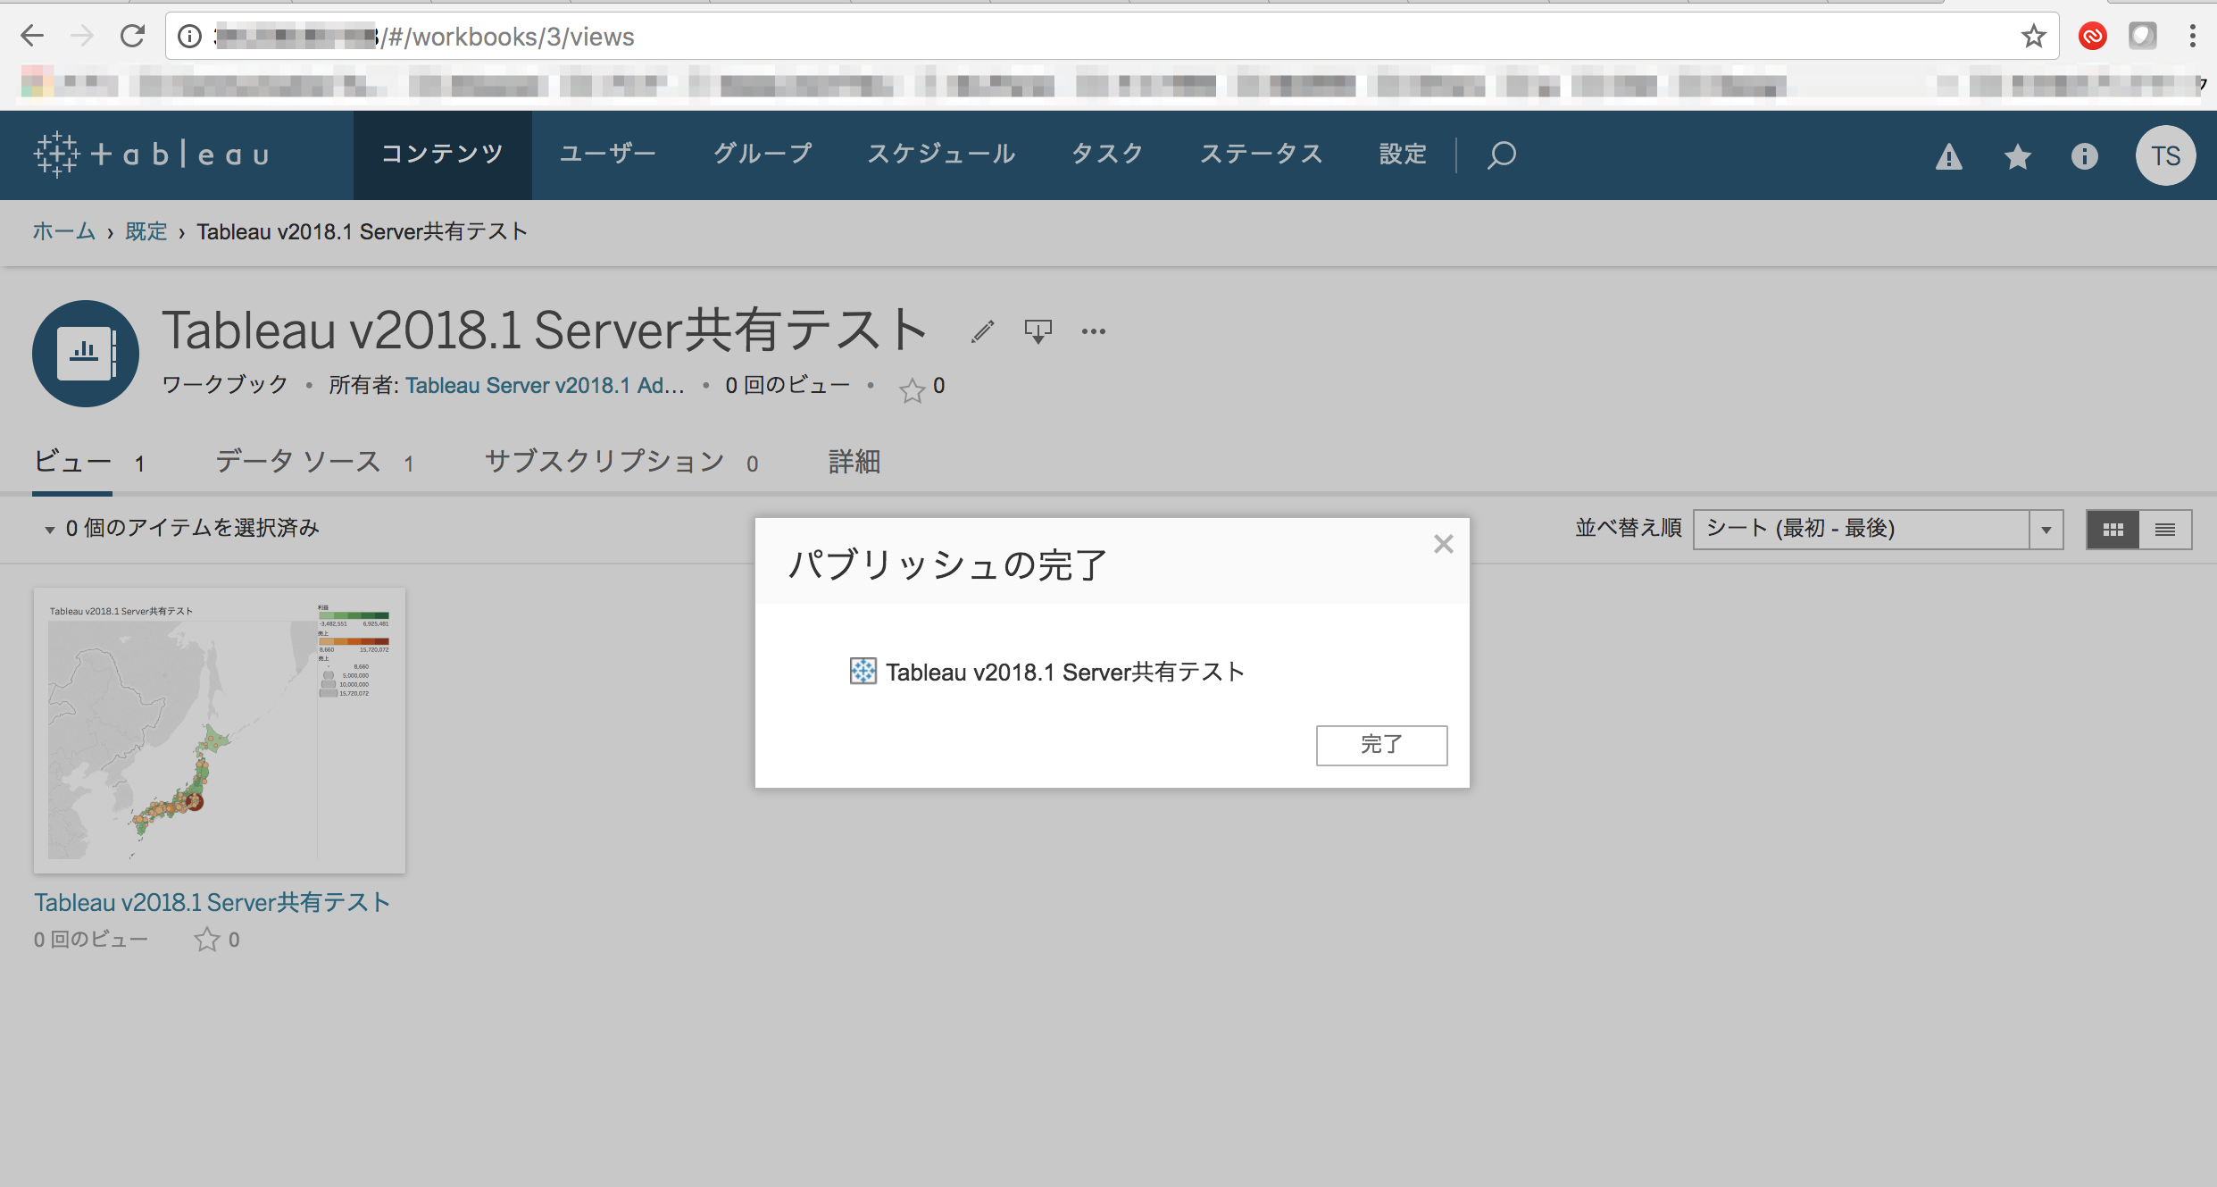Open the workbook download options icon

point(1038,330)
